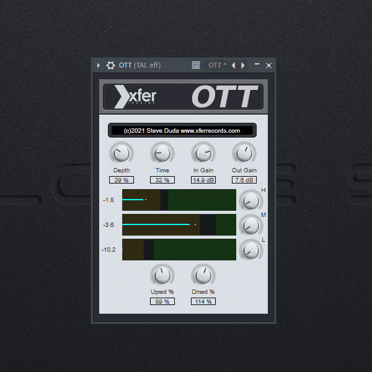Click the Dnwd % knob
This screenshot has width=372, height=372.
click(x=203, y=275)
